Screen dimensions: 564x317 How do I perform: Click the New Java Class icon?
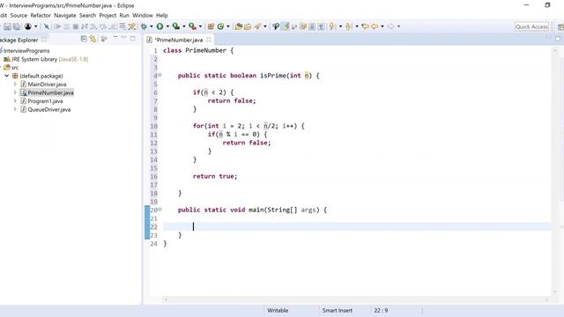[220, 26]
